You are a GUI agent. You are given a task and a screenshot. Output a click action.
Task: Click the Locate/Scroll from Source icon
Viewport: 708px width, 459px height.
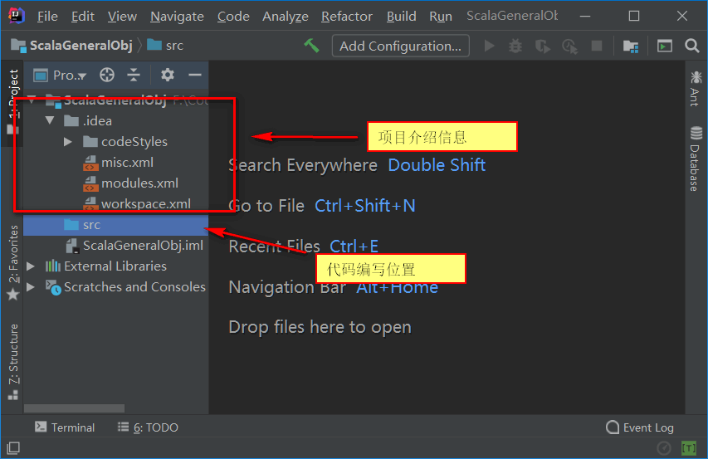[x=107, y=75]
